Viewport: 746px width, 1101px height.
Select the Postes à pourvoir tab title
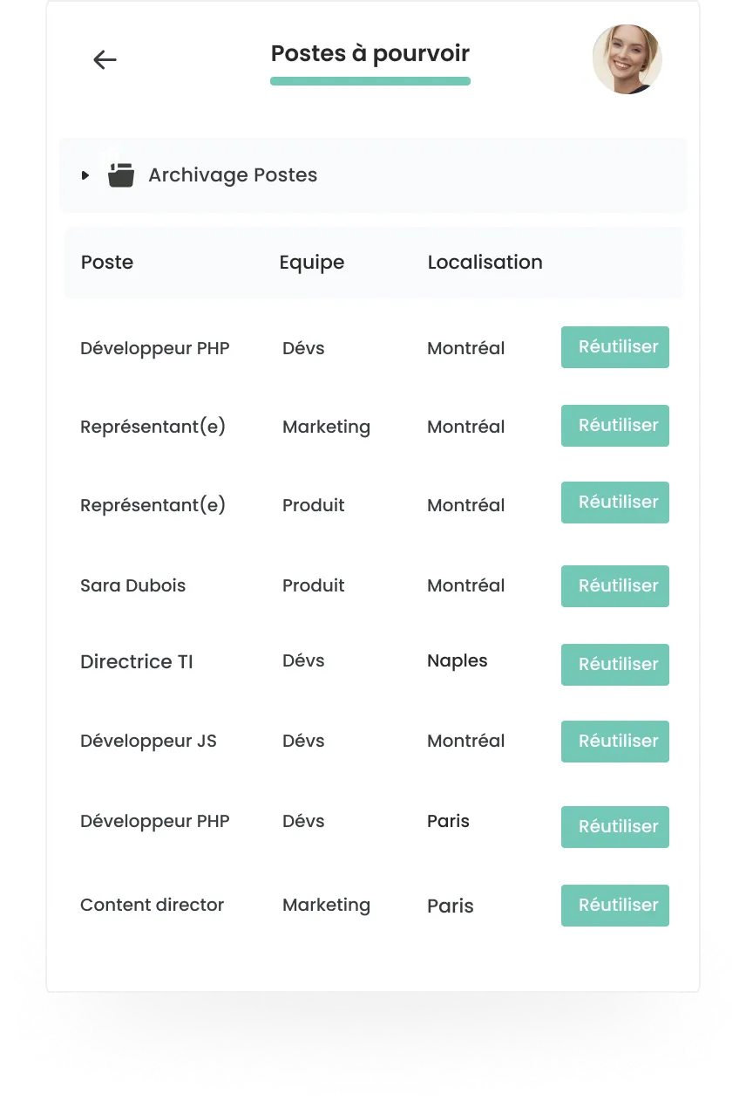tap(370, 54)
